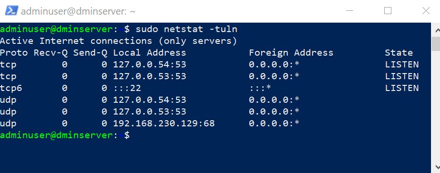Click the :::22 tcp6 local address
Screen dimensions: 440x173
127,88
